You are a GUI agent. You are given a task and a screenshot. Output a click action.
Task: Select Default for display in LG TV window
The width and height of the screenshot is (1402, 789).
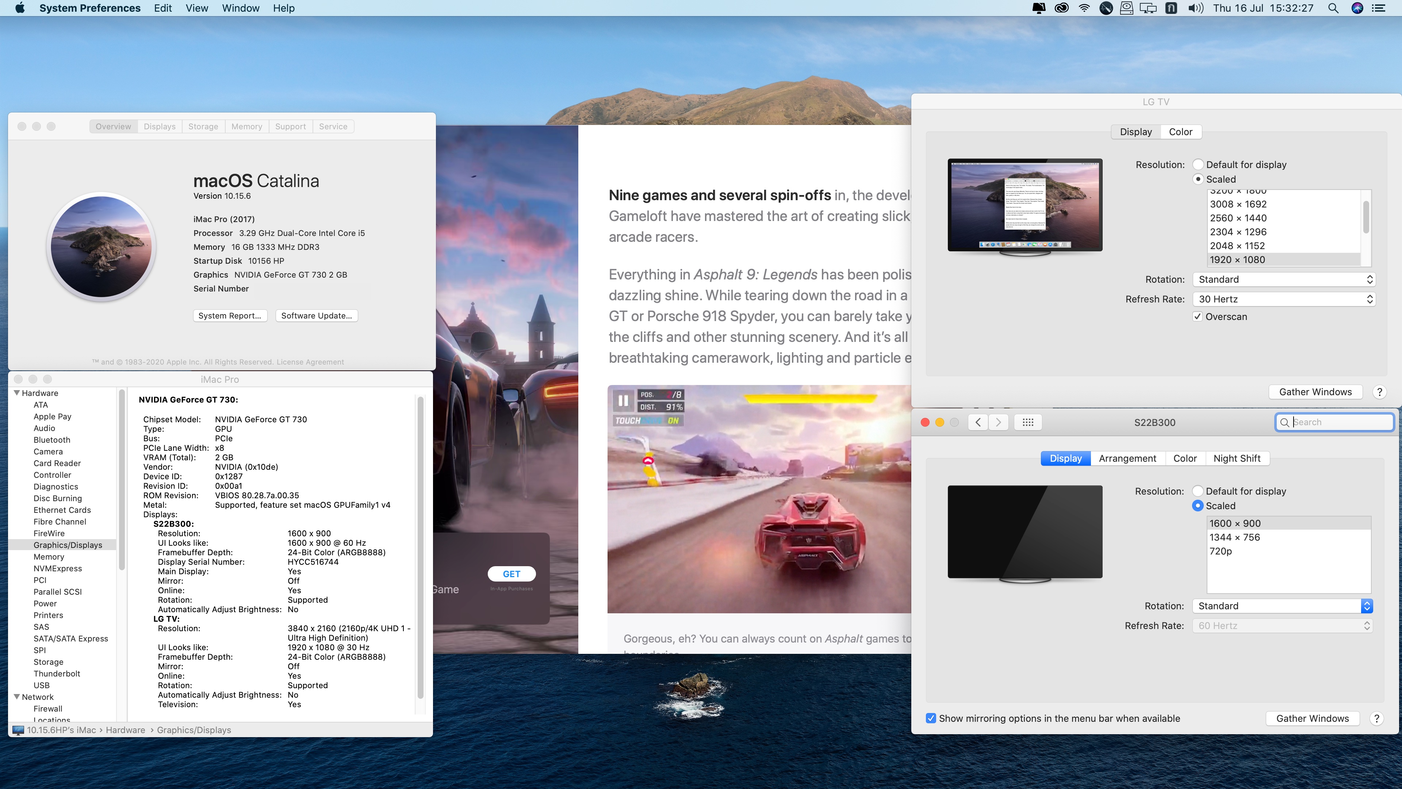click(1198, 164)
